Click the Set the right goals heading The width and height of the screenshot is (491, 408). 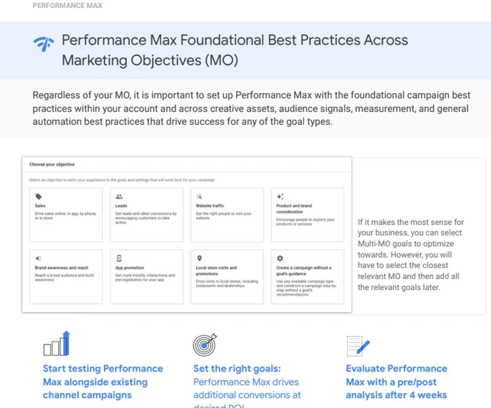pyautogui.click(x=237, y=369)
